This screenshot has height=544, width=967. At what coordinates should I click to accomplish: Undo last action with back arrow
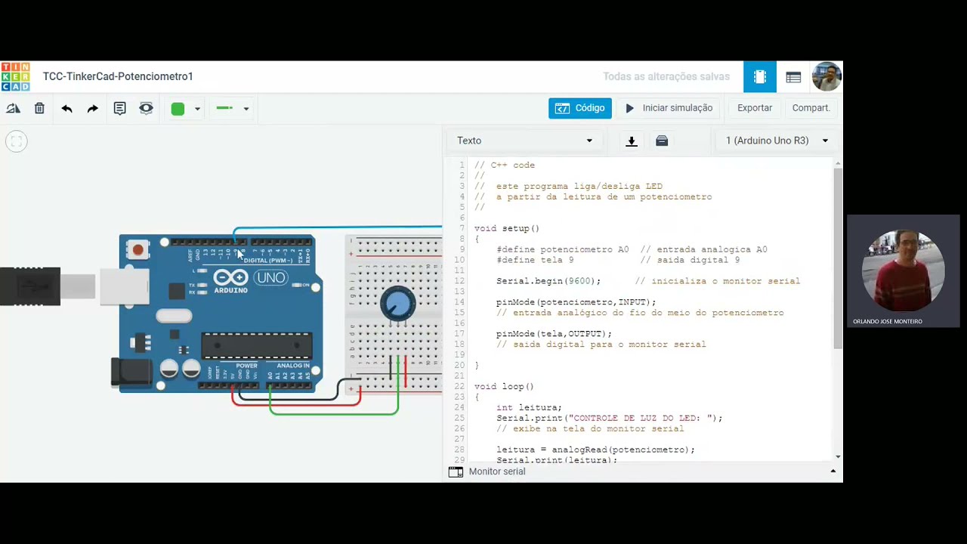pyautogui.click(x=66, y=109)
